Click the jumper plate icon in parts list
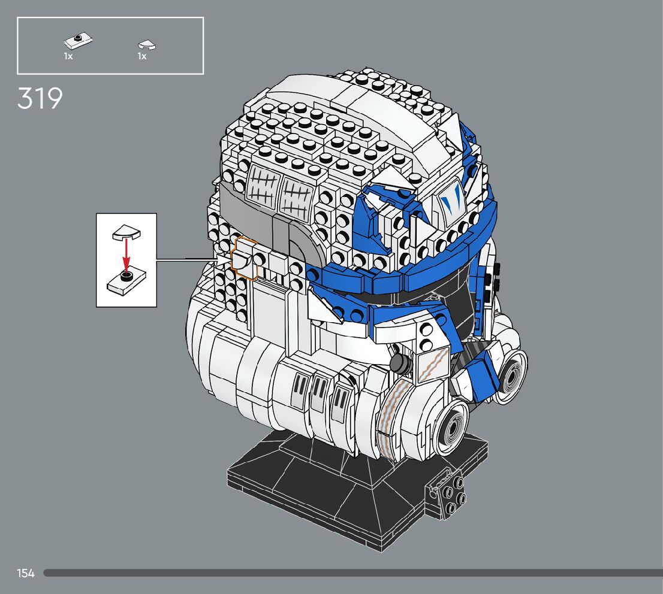 (77, 42)
